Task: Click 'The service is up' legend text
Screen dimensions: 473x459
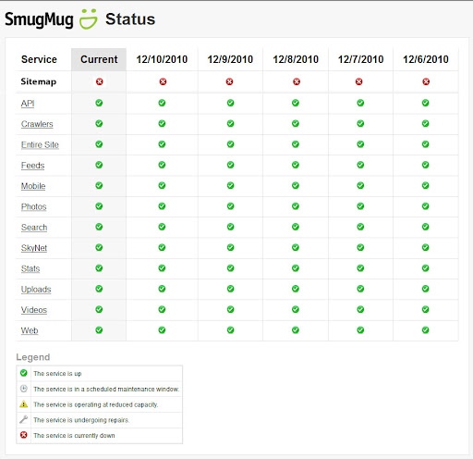Action: pos(57,374)
